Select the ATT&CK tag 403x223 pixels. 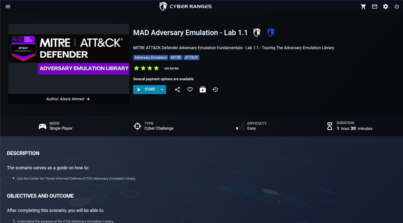coord(191,57)
